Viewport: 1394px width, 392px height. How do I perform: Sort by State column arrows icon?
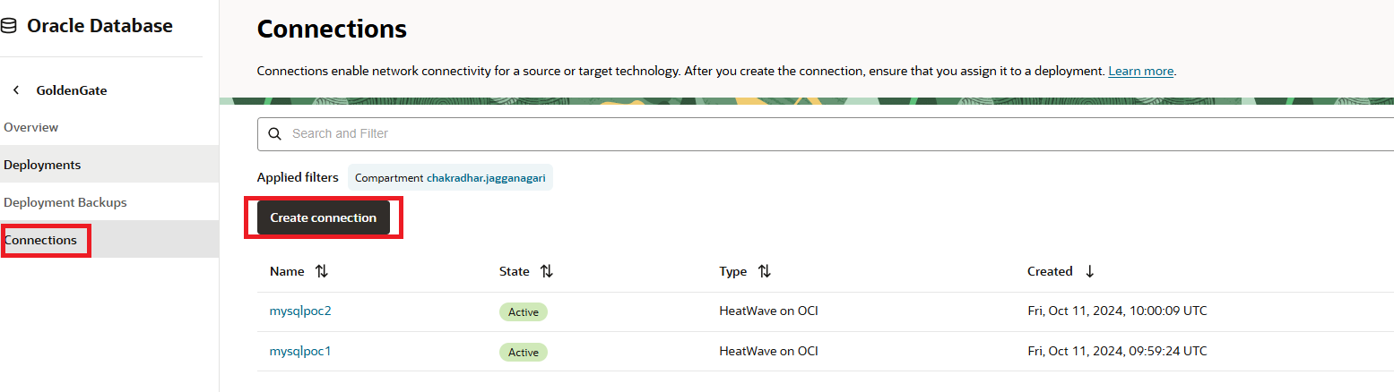(x=546, y=271)
